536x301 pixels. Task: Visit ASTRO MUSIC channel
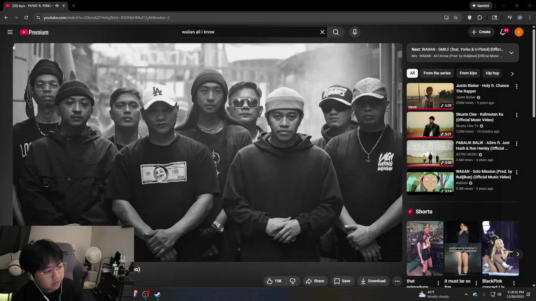coord(467,154)
